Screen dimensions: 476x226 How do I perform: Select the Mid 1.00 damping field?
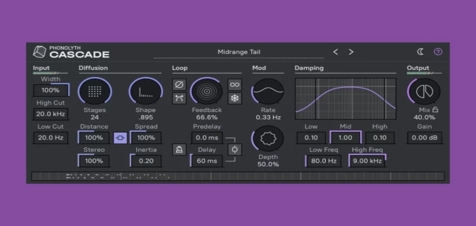click(346, 138)
